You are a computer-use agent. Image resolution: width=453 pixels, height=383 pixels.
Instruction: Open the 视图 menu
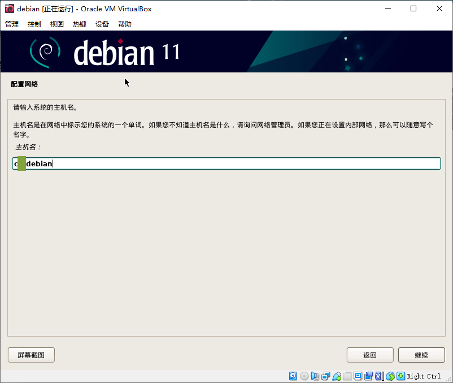(57, 24)
